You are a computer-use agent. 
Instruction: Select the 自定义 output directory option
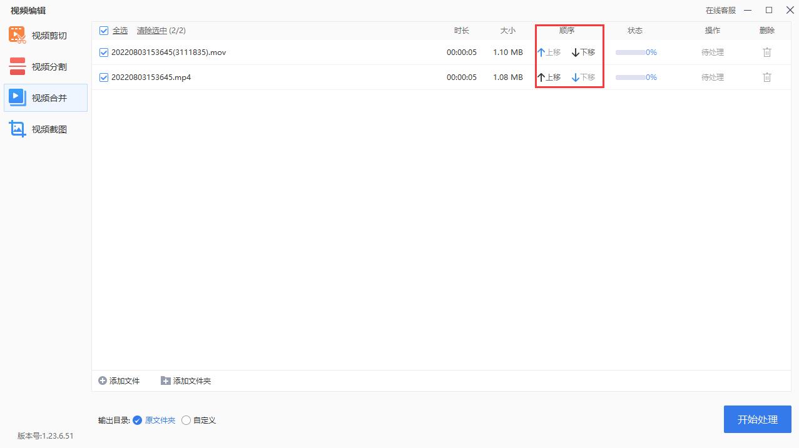coord(186,420)
